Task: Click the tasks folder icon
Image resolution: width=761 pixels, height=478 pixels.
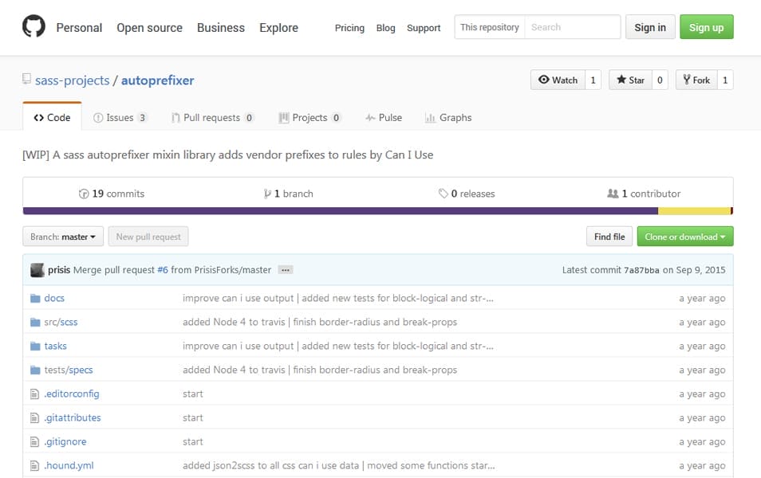Action: click(x=35, y=346)
